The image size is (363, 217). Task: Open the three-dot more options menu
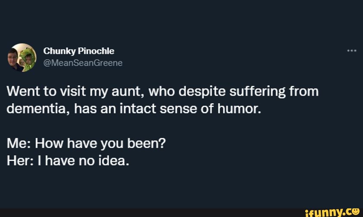click(x=351, y=51)
